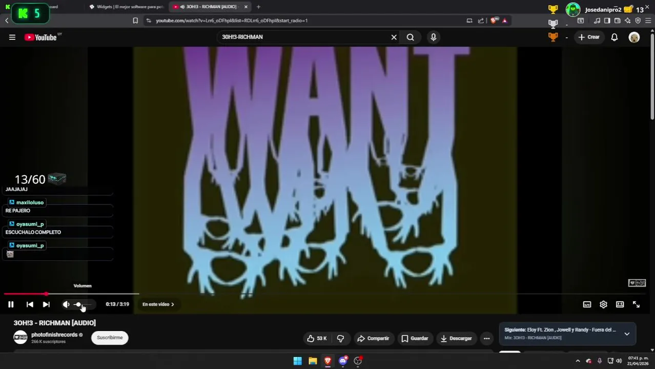Go back in browser history
Screen dimensions: 655x369
[7, 20]
